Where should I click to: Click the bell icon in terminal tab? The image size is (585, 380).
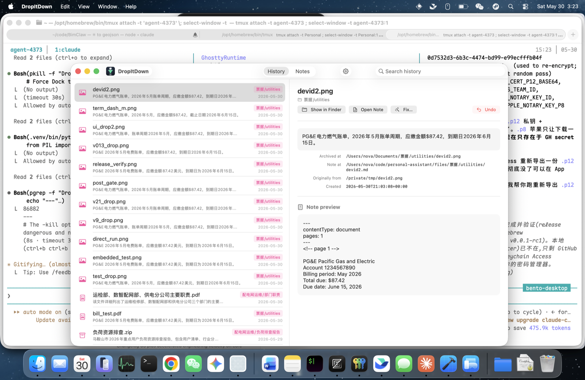(195, 35)
